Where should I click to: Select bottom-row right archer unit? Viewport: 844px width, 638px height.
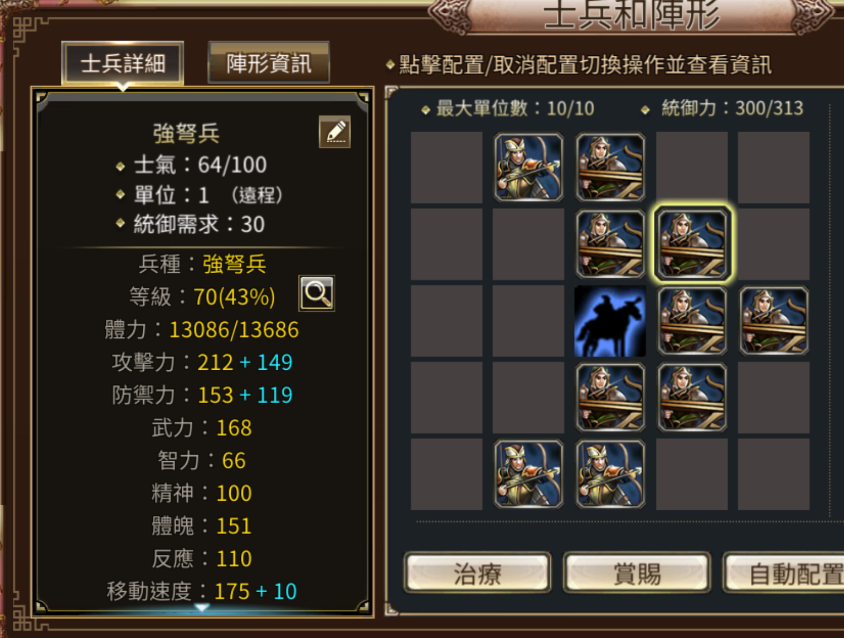610,474
